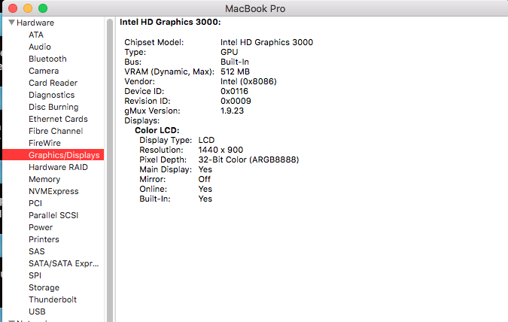Screen dimensions: 508x322
Task: Click the Resolution value 1440 x 900
Action: tap(221, 150)
